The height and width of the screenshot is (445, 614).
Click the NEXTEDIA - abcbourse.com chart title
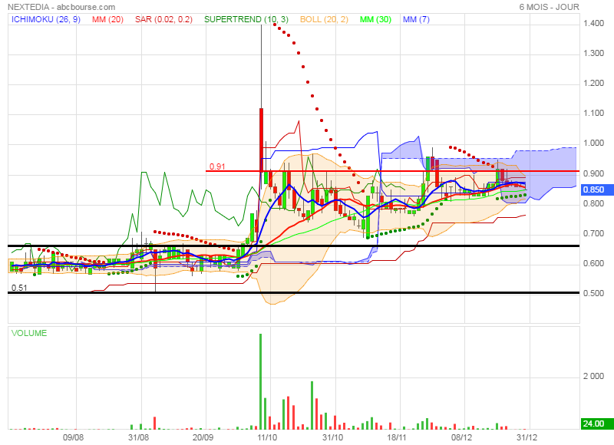[61, 7]
